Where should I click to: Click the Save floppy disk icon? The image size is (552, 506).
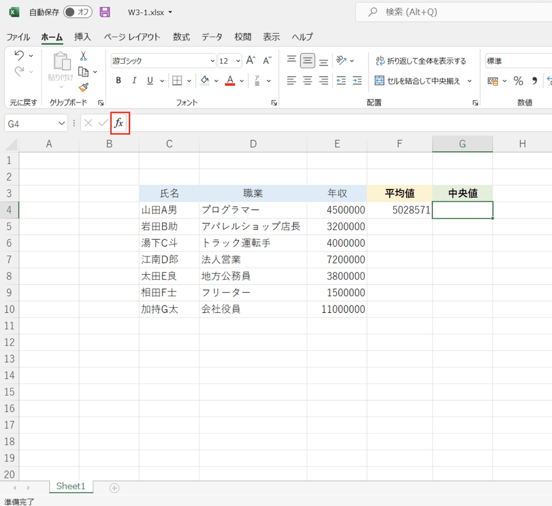pos(105,12)
